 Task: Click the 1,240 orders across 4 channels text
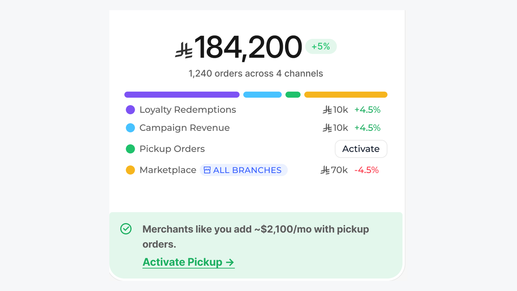[x=256, y=73]
